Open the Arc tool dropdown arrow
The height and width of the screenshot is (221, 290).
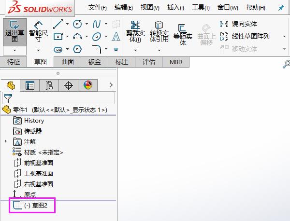87,36
